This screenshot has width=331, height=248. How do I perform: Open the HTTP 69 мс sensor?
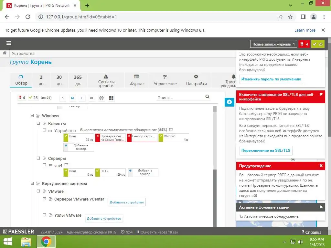111,172
